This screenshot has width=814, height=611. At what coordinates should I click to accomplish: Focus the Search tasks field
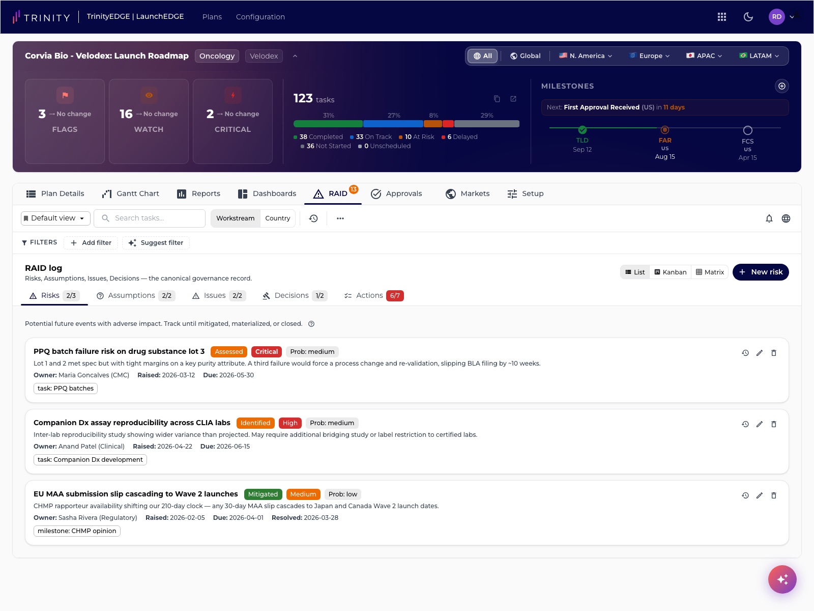pyautogui.click(x=150, y=218)
